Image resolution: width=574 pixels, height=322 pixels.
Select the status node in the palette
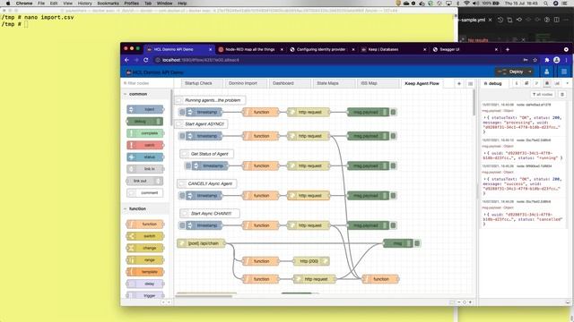tap(145, 157)
